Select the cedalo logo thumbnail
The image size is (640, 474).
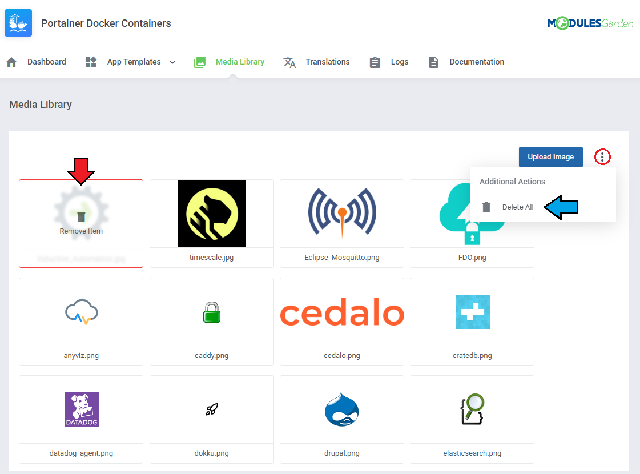tap(342, 312)
